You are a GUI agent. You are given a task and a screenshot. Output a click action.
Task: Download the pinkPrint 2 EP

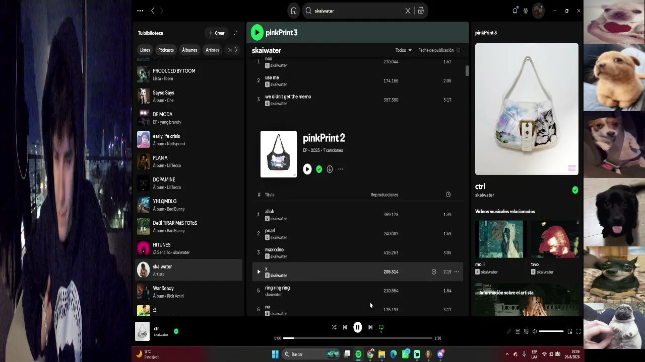(x=330, y=169)
